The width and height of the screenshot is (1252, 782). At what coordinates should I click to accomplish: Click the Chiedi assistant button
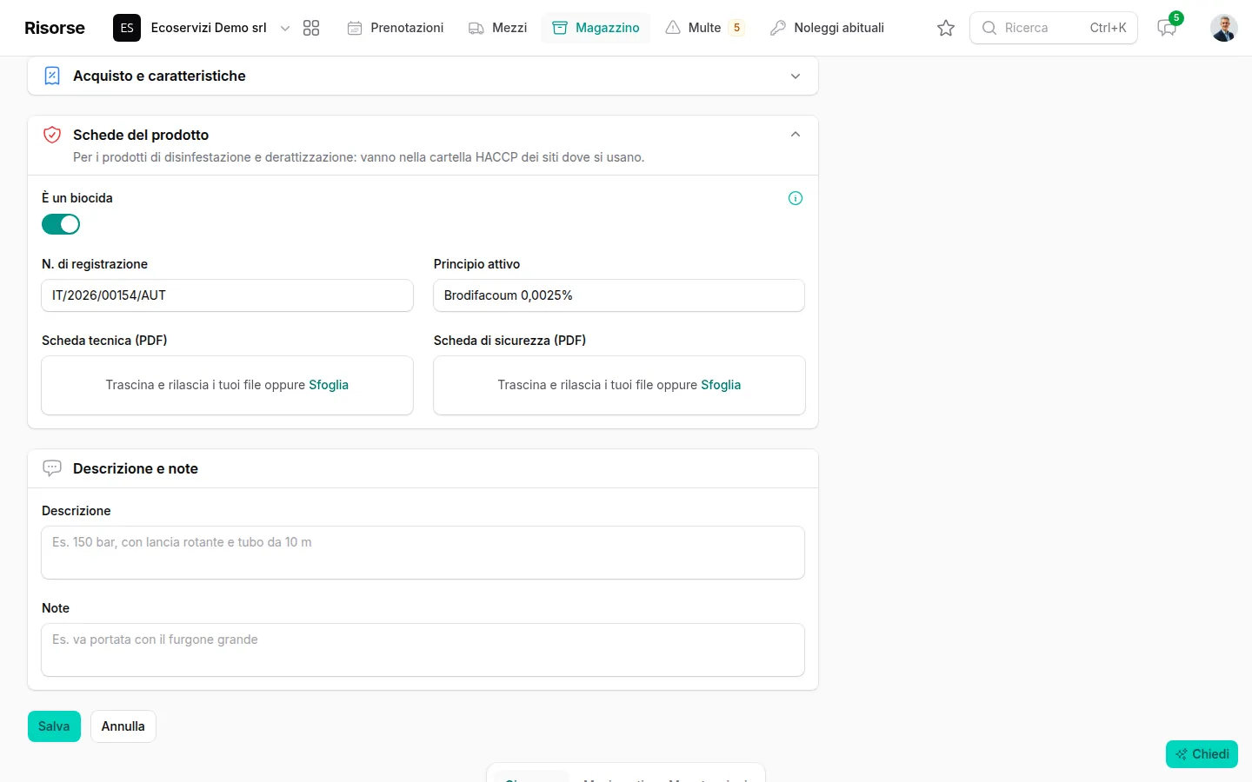tap(1202, 754)
